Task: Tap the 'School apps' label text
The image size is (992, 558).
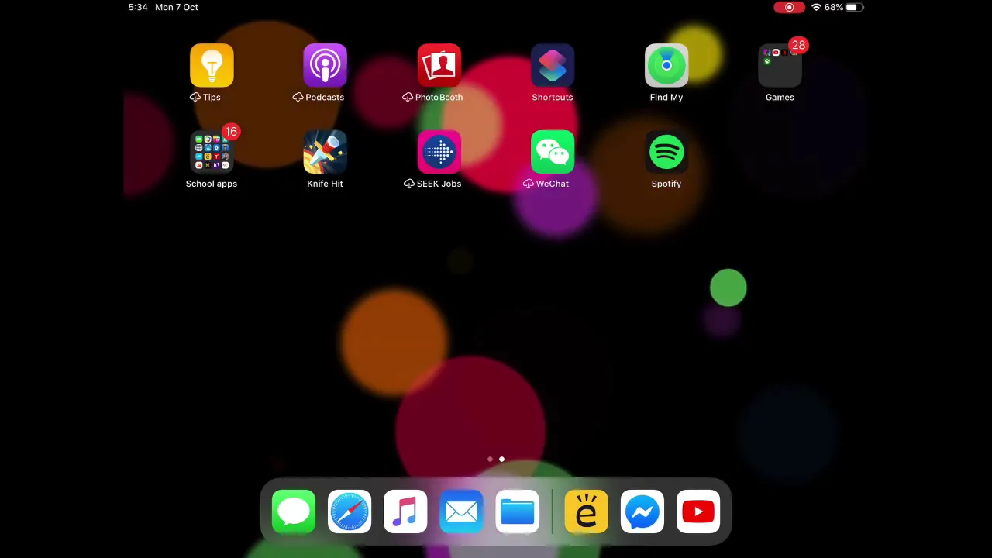Action: coord(212,184)
